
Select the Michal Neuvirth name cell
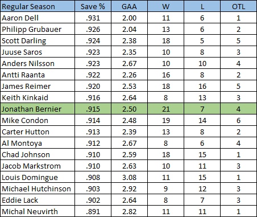pos(38,211)
